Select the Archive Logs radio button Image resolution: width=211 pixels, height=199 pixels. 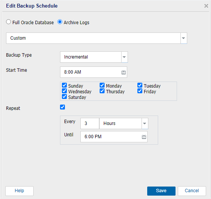click(x=60, y=22)
